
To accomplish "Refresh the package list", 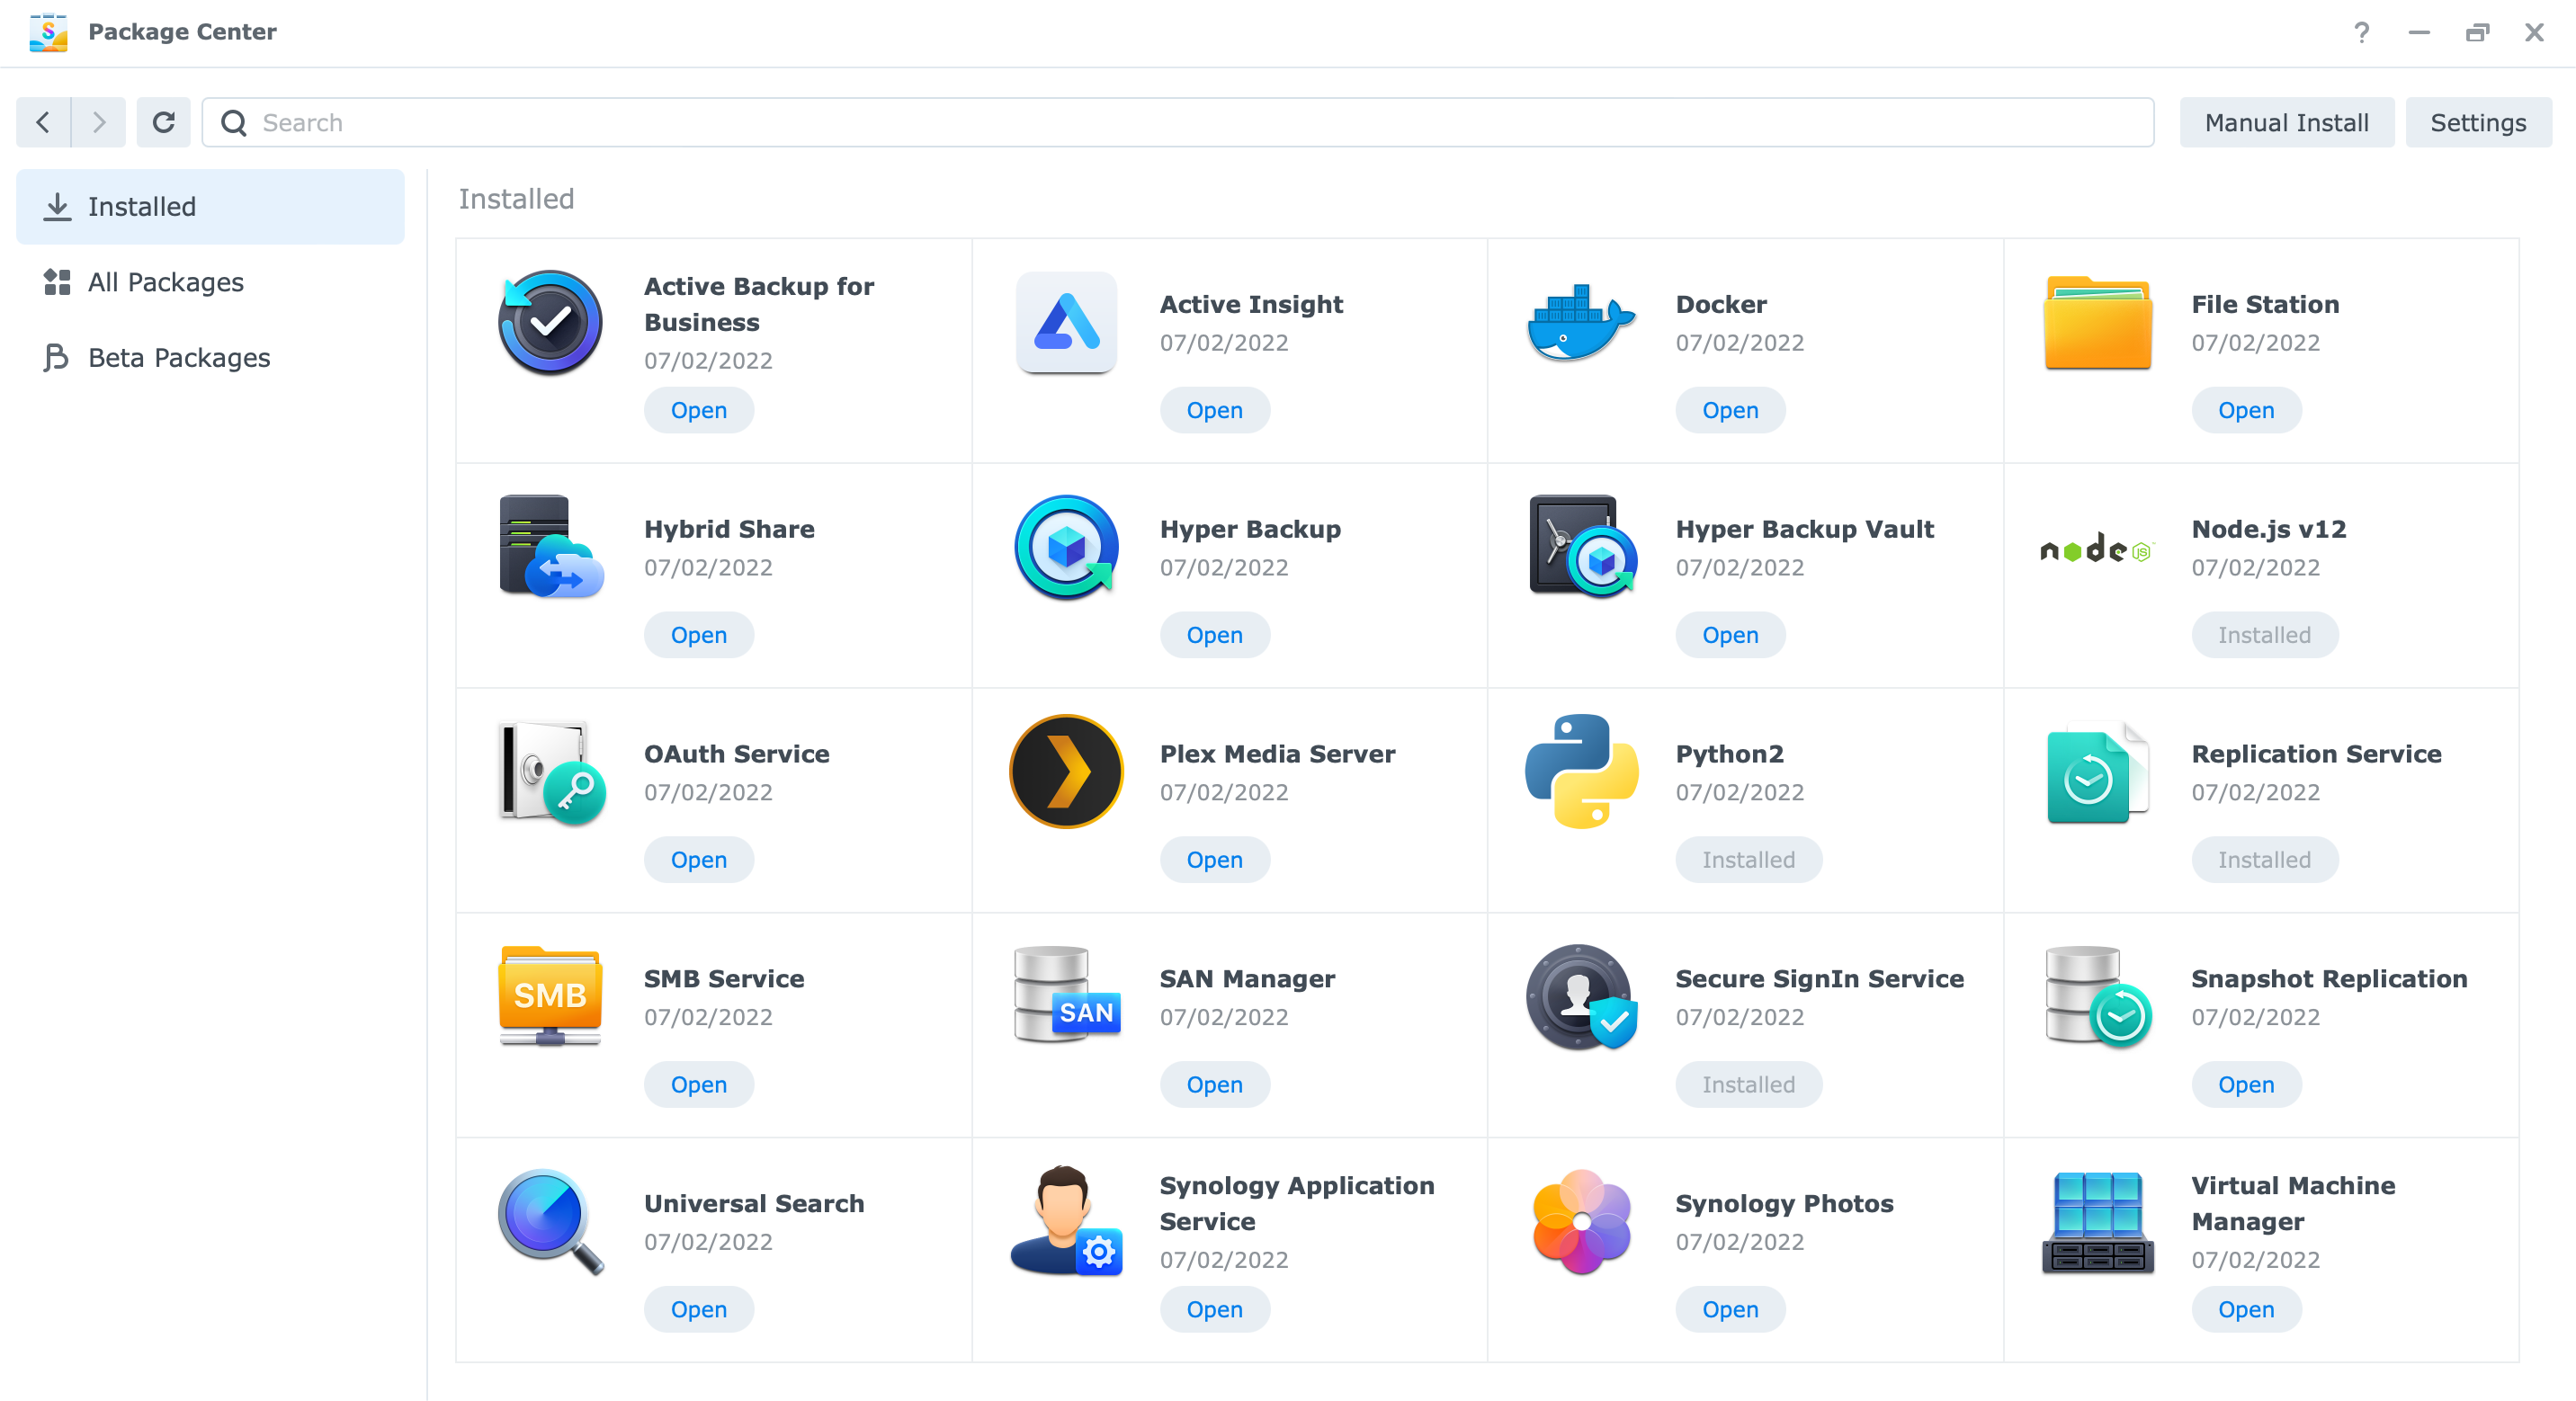I will pyautogui.click(x=163, y=122).
